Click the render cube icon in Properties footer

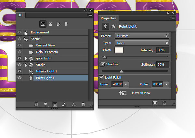[x=155, y=103]
